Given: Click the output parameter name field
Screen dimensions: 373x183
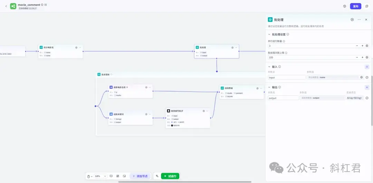Looking at the screenshot, I should point(283,98).
